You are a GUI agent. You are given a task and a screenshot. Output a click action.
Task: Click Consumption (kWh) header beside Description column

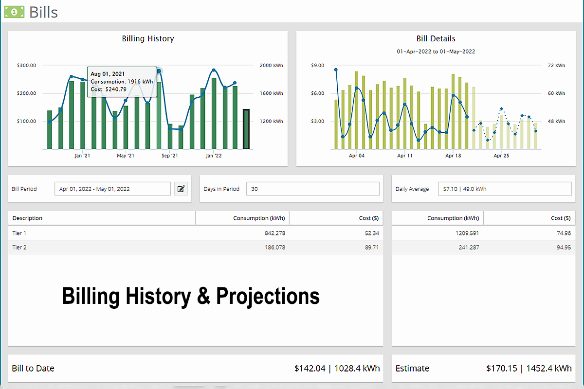pyautogui.click(x=242, y=218)
